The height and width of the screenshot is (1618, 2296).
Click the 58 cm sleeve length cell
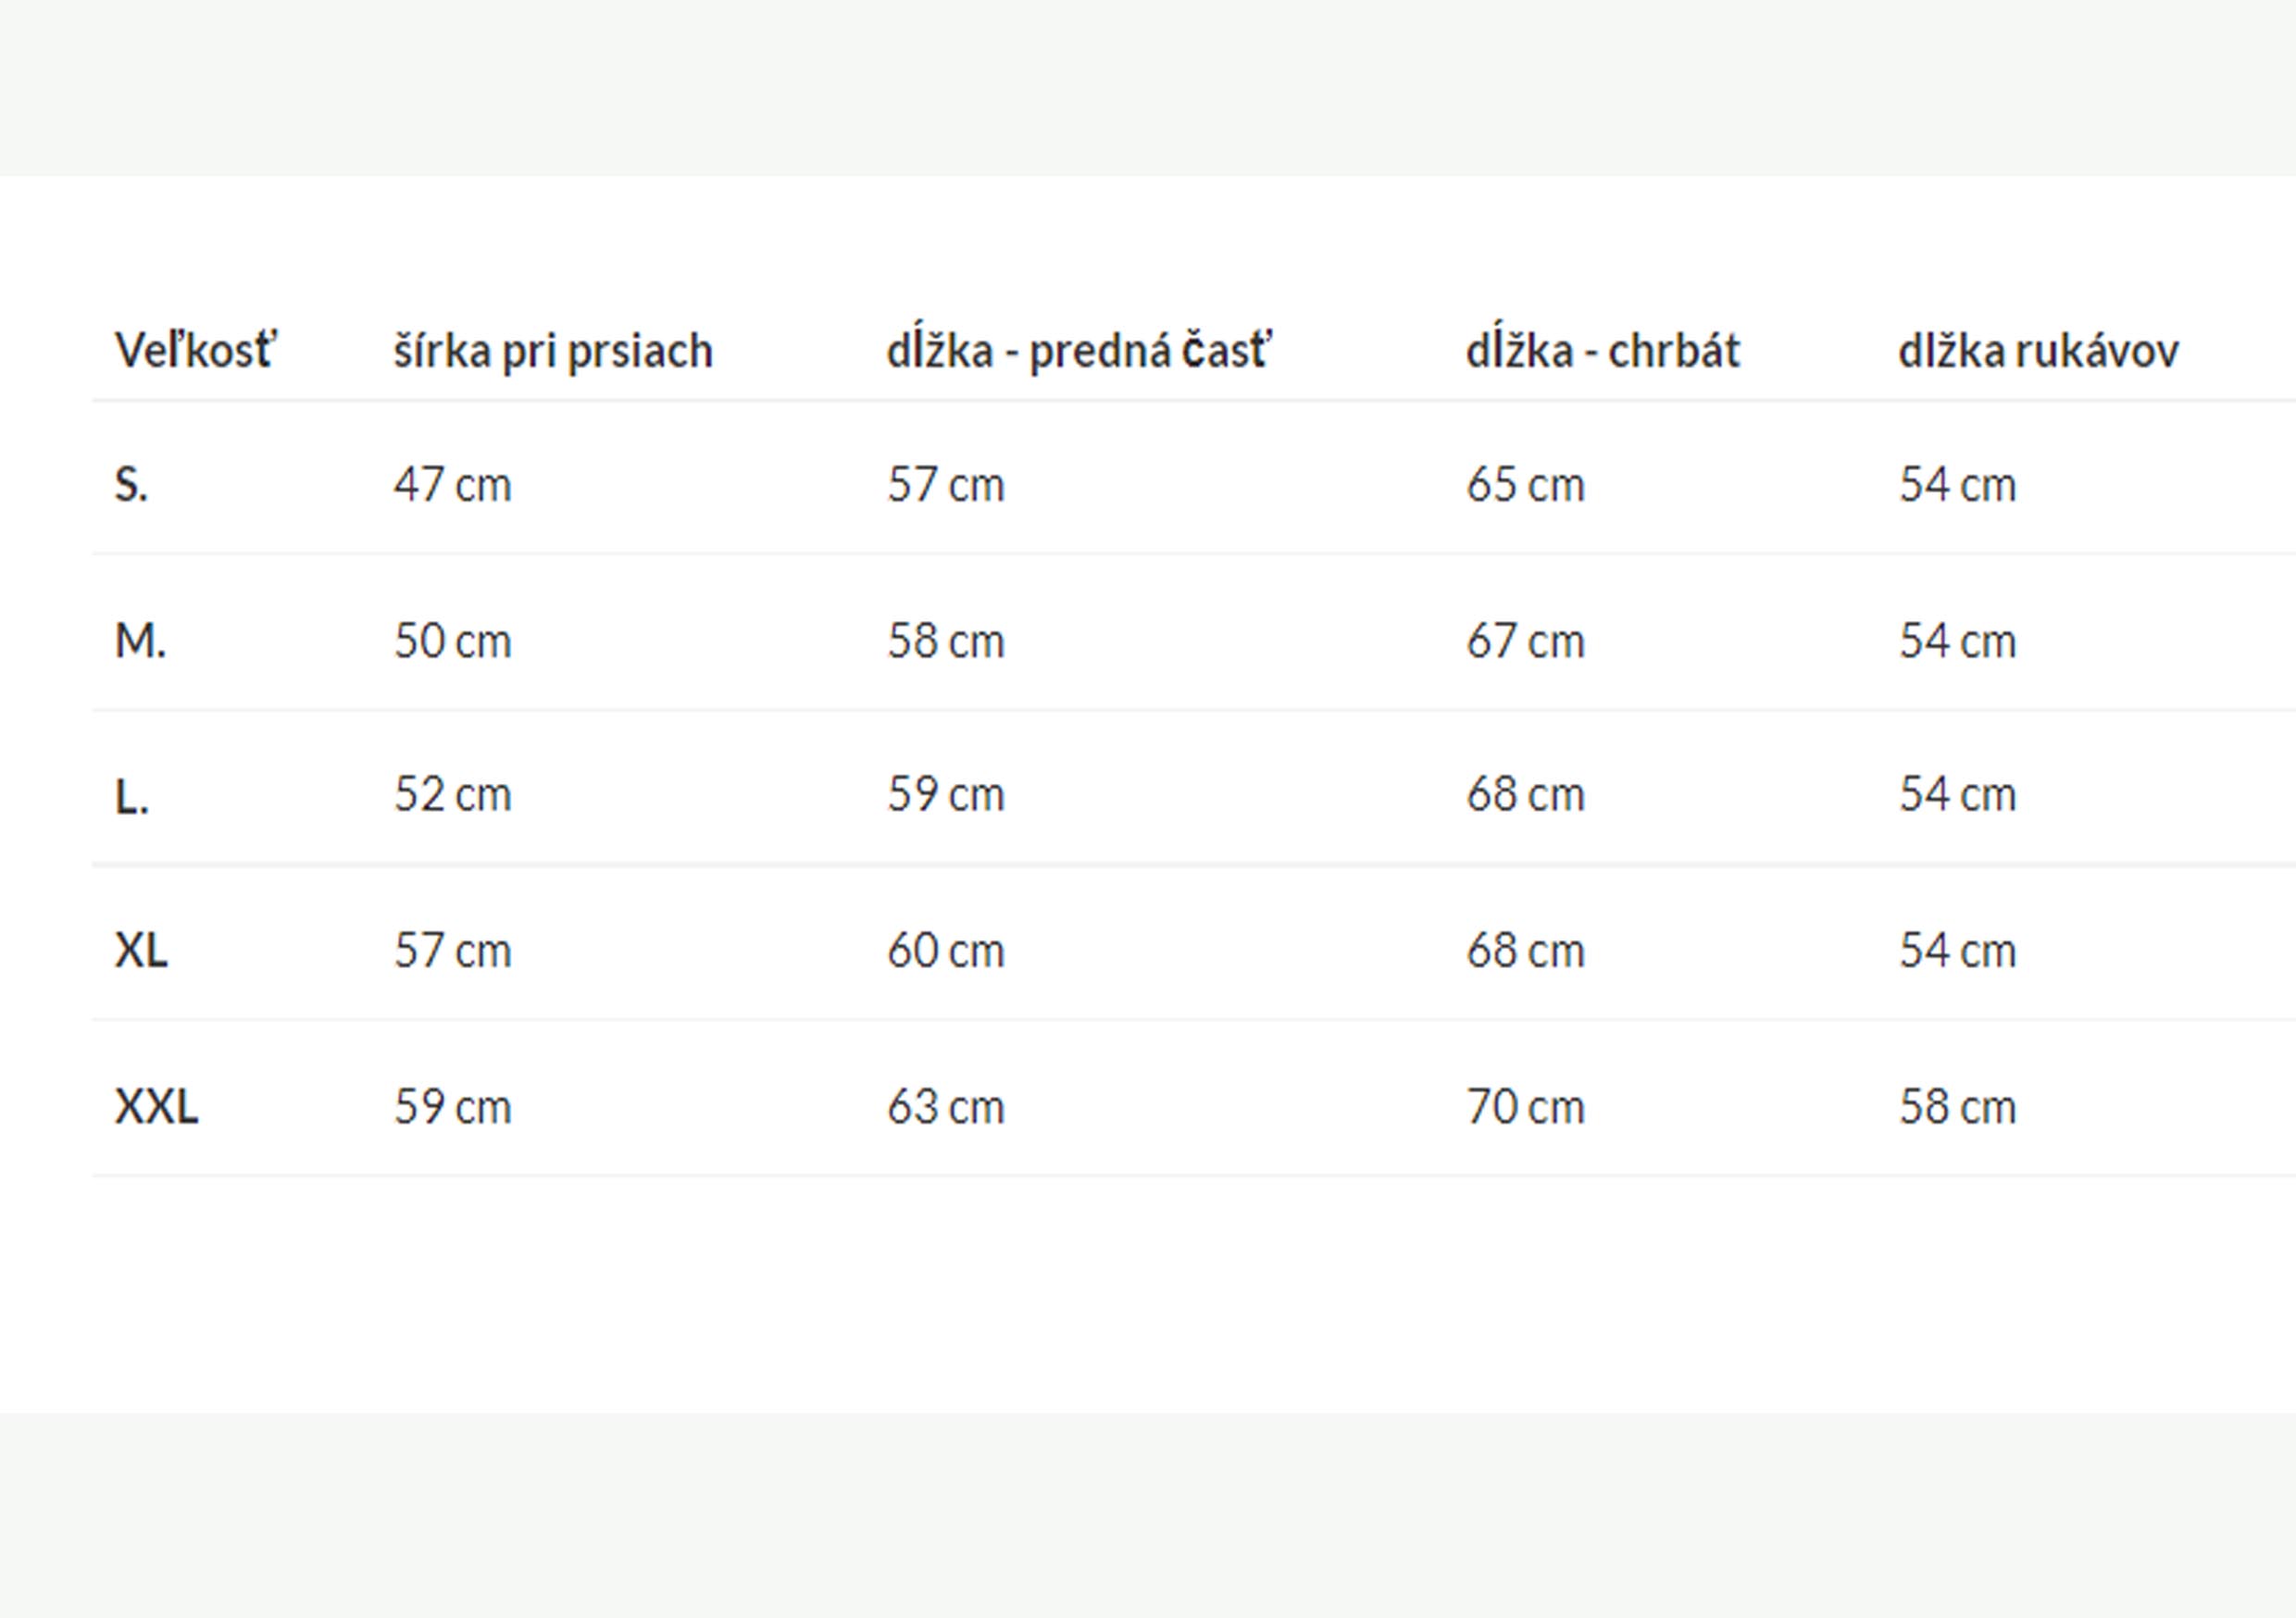click(x=1957, y=1107)
